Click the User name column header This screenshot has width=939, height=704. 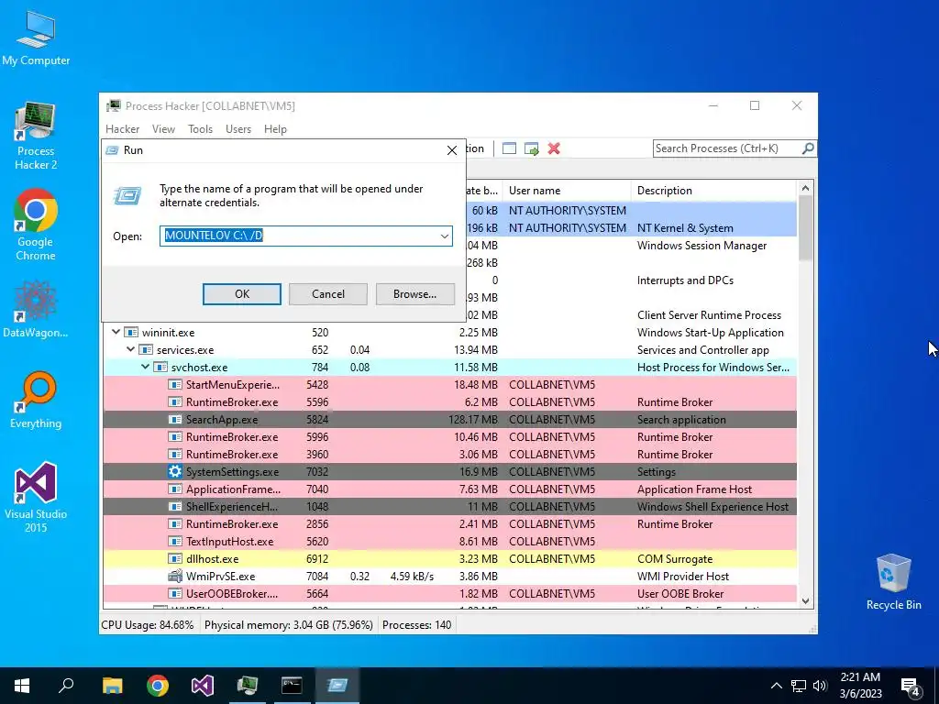[x=567, y=191]
